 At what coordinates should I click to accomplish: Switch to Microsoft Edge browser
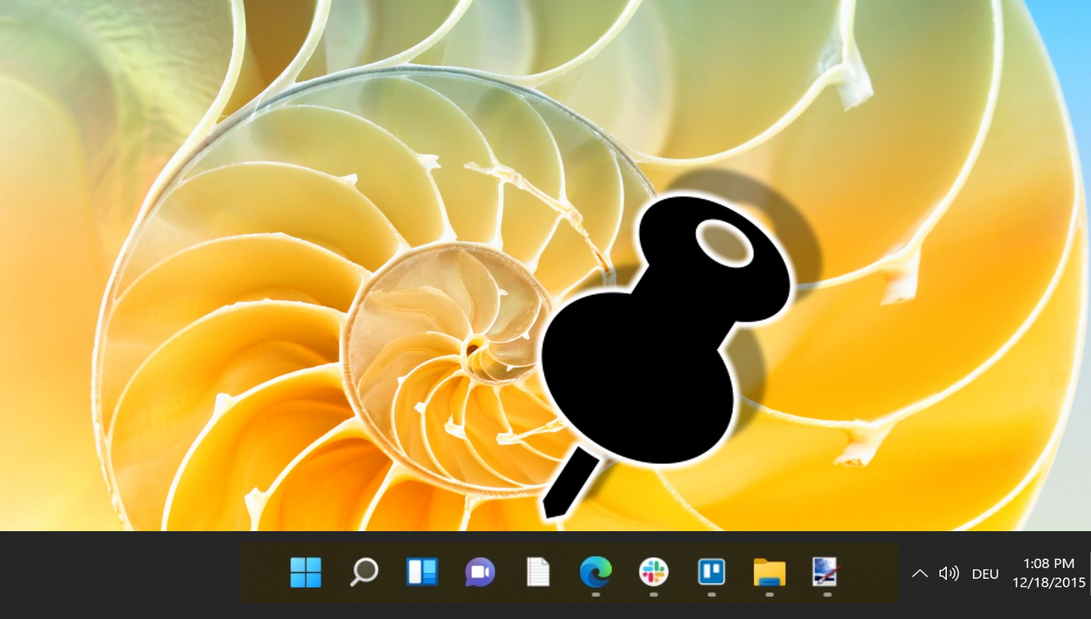pyautogui.click(x=595, y=573)
